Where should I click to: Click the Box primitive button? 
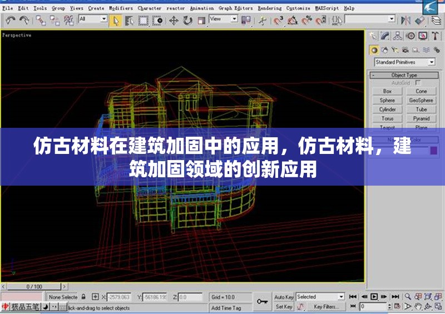[x=387, y=91]
